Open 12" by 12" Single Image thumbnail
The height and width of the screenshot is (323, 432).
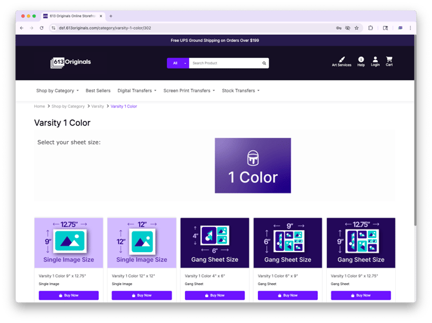(142, 243)
